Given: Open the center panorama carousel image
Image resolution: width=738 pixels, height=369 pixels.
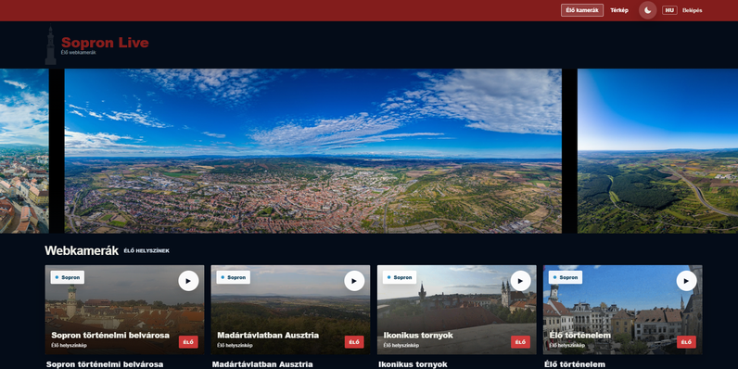Looking at the screenshot, I should [313, 151].
